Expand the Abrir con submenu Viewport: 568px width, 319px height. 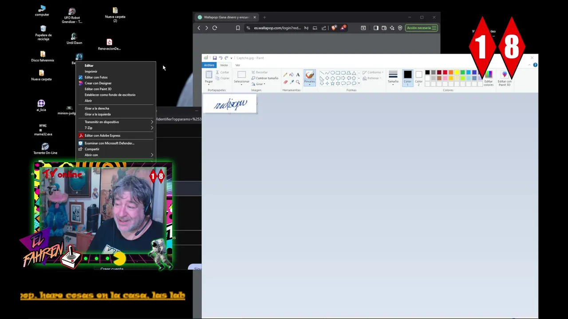[x=116, y=155]
